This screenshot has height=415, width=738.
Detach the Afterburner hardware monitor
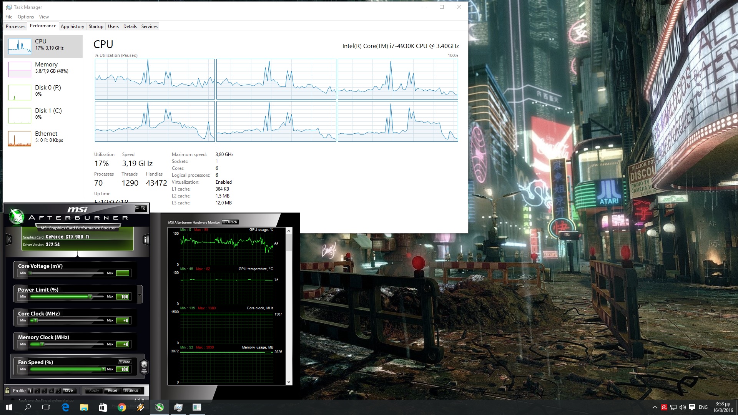pos(231,222)
